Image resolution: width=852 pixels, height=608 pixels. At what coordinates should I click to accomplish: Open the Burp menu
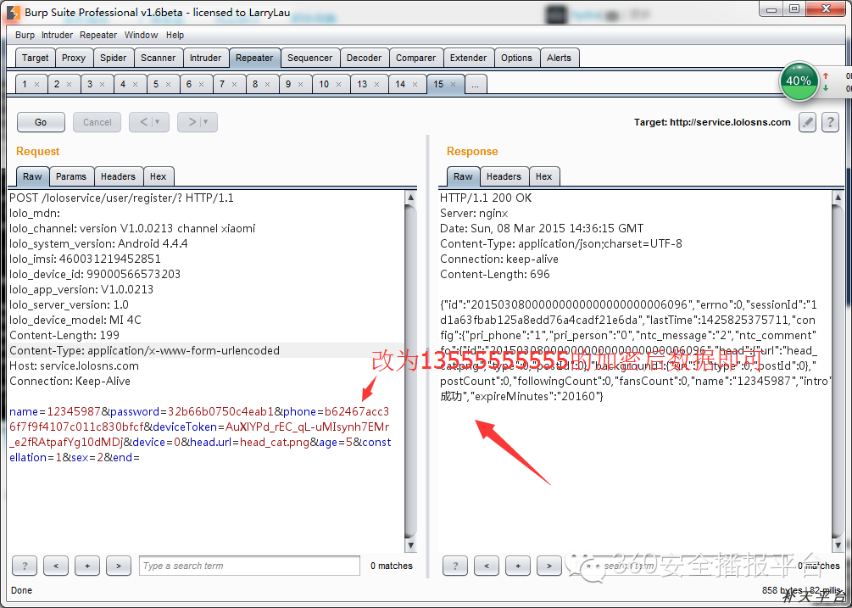tap(25, 35)
